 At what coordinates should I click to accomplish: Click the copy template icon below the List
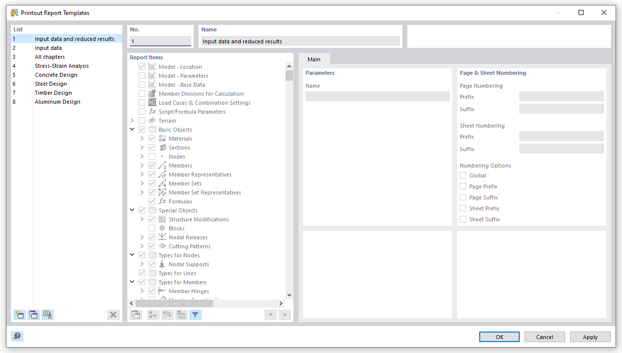(33, 315)
